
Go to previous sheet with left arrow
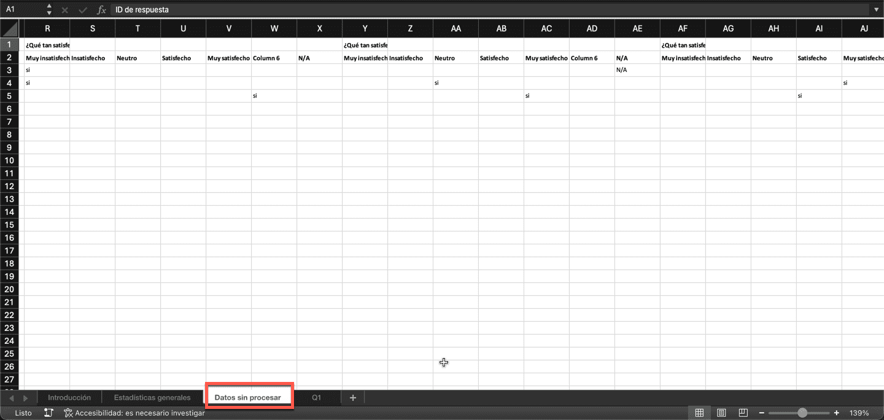(x=12, y=398)
